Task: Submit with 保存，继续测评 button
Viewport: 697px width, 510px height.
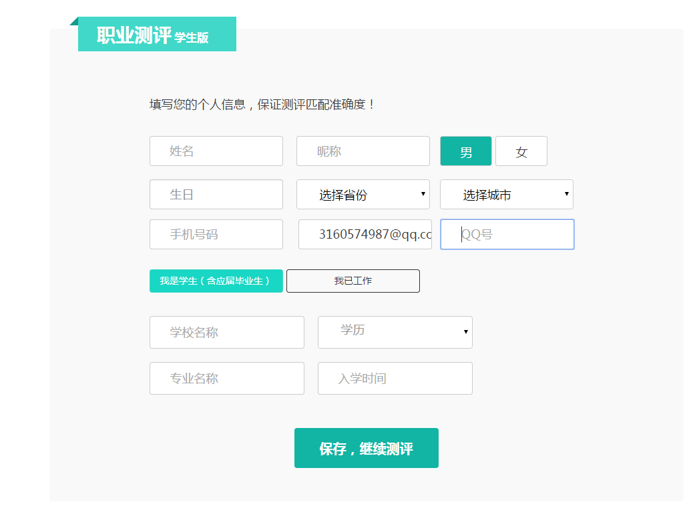Action: tap(367, 448)
